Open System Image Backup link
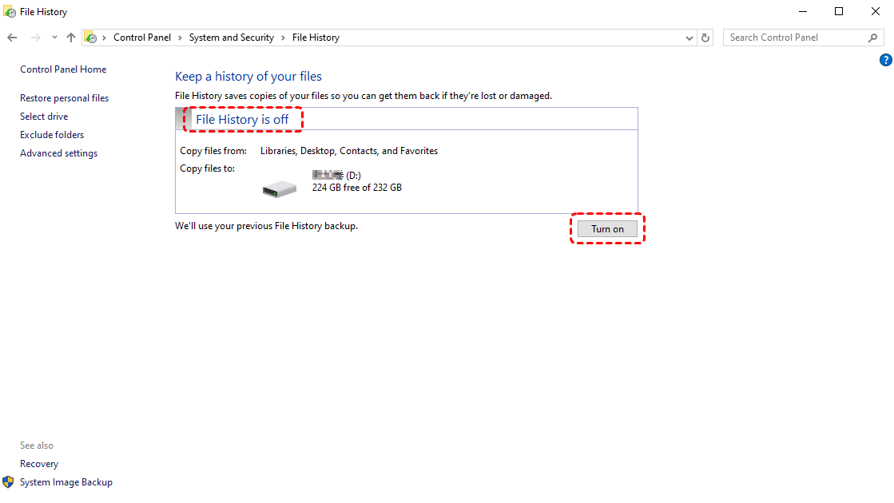The height and width of the screenshot is (503, 894). (x=66, y=482)
